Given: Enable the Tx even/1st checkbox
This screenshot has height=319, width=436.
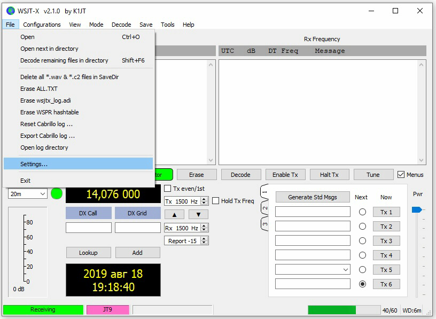Looking at the screenshot, I should tap(167, 189).
